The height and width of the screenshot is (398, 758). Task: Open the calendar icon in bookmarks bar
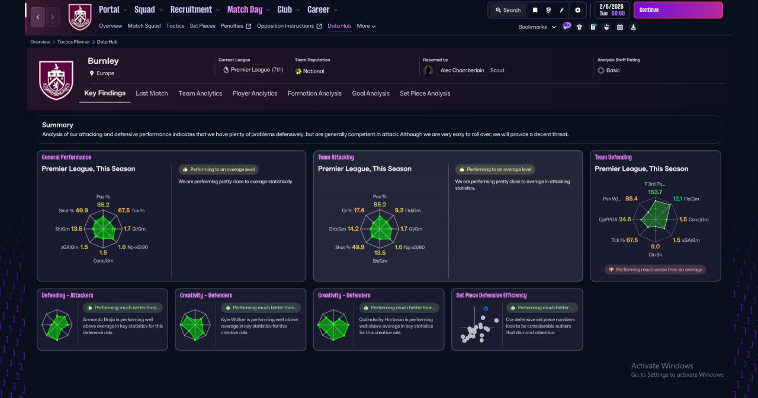coord(620,27)
